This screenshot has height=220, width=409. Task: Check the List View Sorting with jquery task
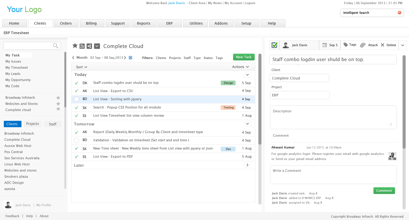click(x=76, y=99)
